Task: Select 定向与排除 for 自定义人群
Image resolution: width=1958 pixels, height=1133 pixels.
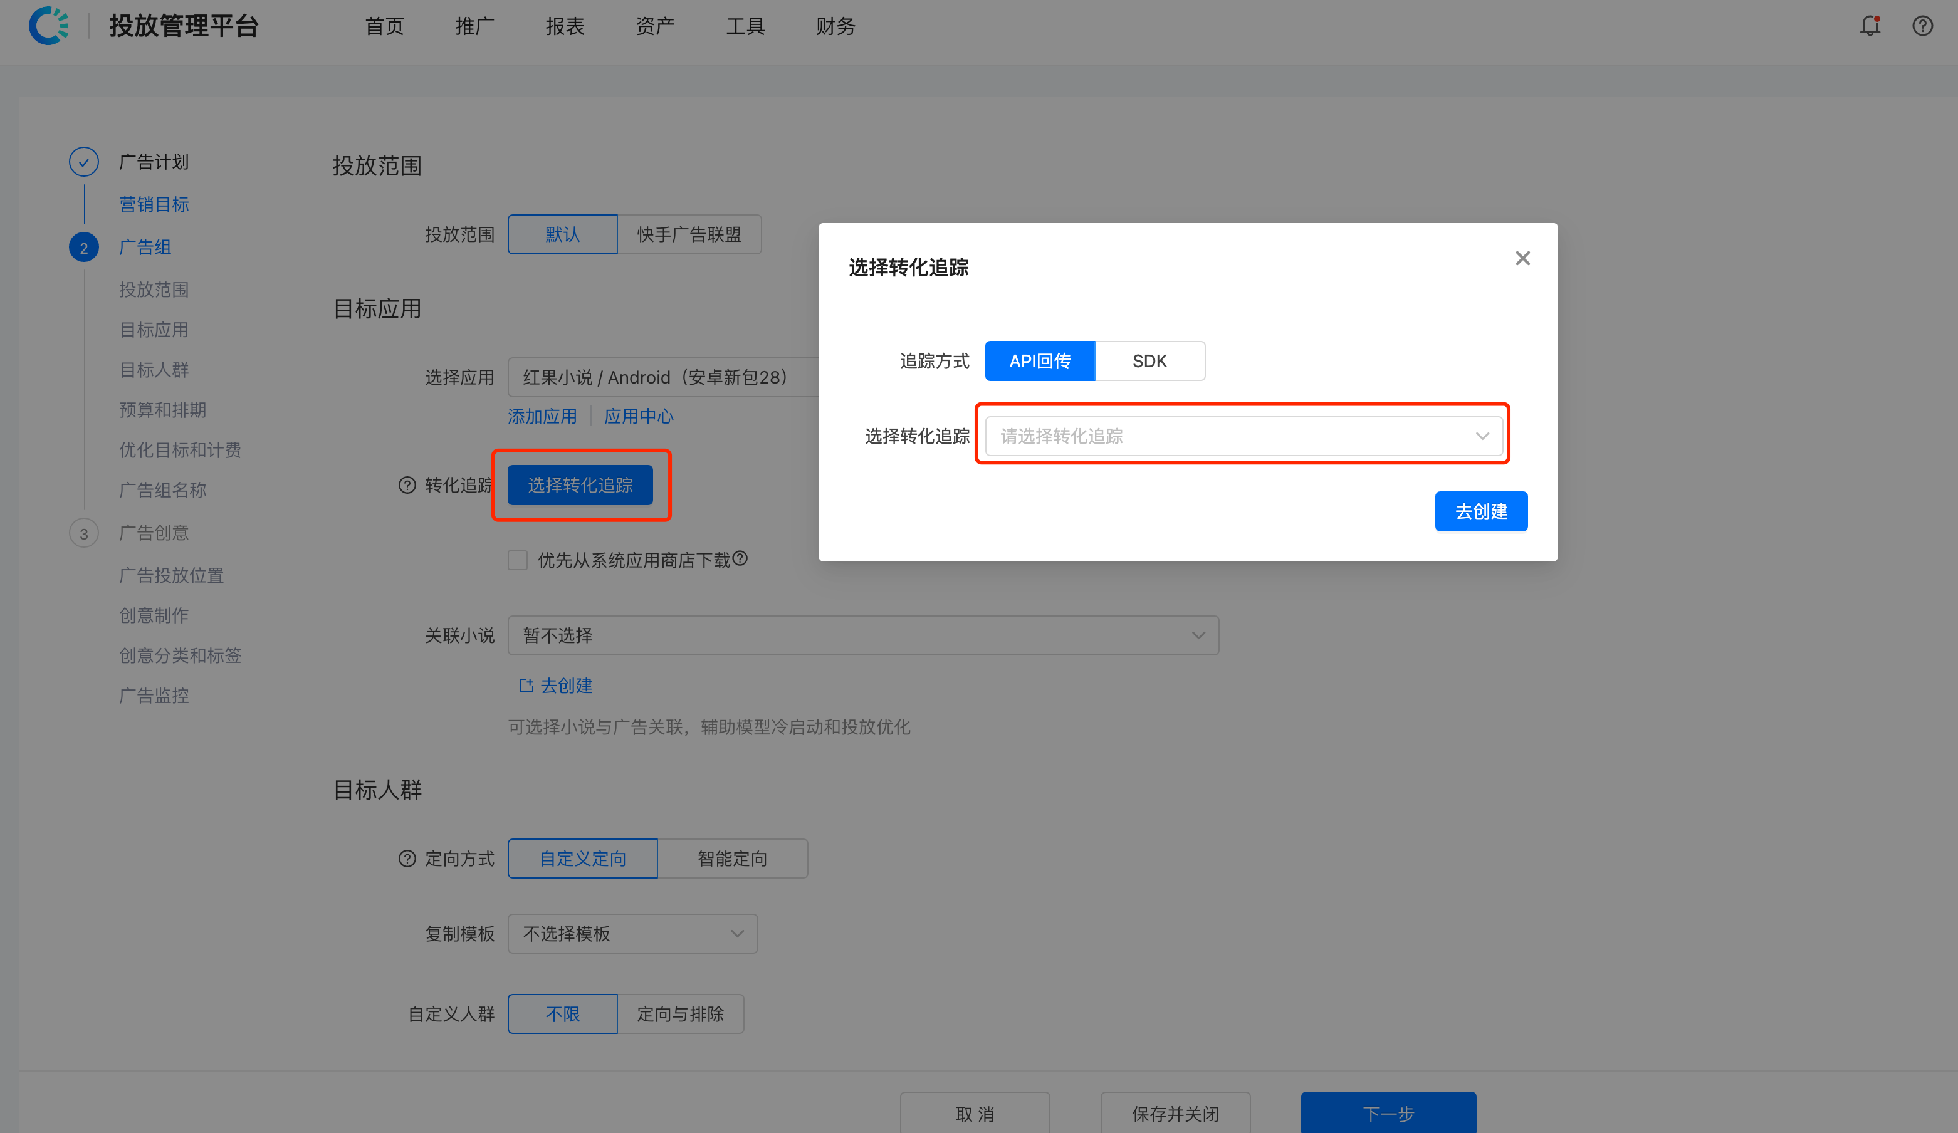Action: (x=681, y=1013)
